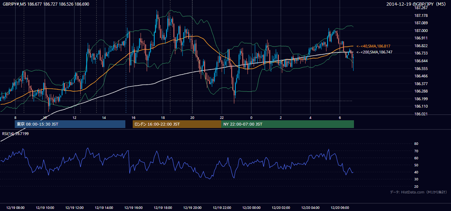
Task: Click price axis value 186.288
Action: [x=421, y=91]
